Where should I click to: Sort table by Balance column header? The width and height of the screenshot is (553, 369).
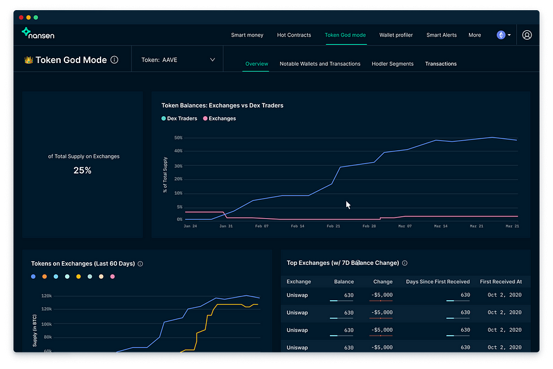pos(344,282)
